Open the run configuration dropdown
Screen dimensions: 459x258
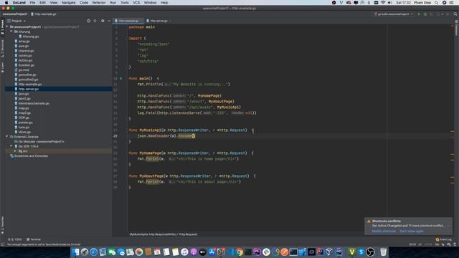click(394, 14)
